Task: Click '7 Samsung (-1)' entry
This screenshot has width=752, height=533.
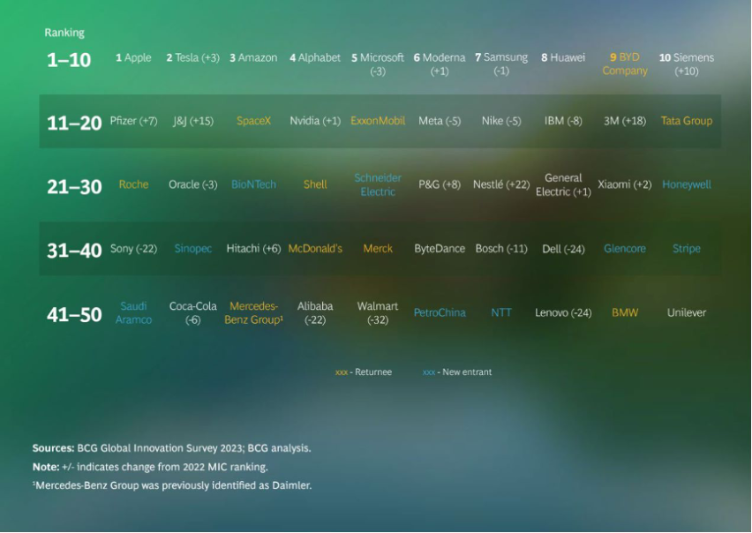Action: pos(501,64)
